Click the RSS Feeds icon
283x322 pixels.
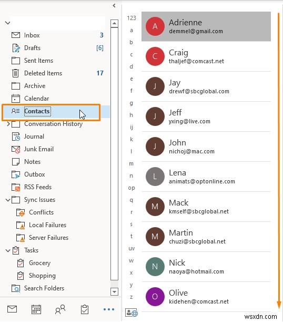[16, 187]
